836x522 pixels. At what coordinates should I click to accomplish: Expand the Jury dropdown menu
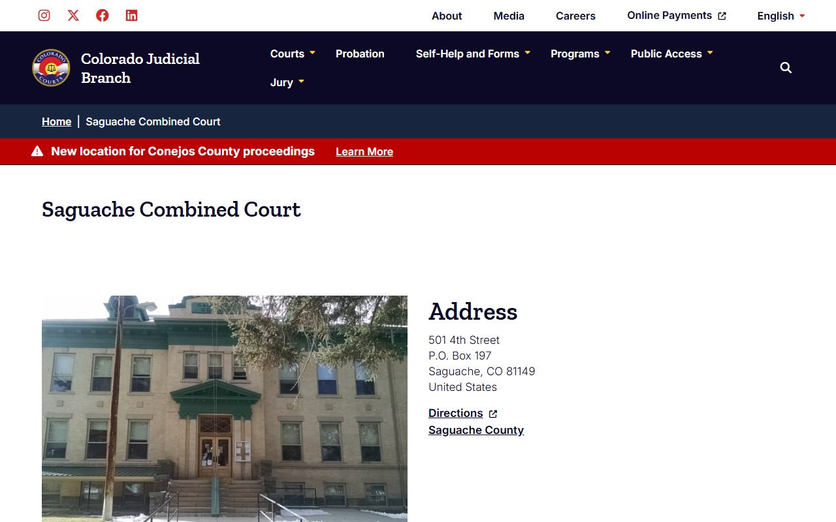(287, 82)
